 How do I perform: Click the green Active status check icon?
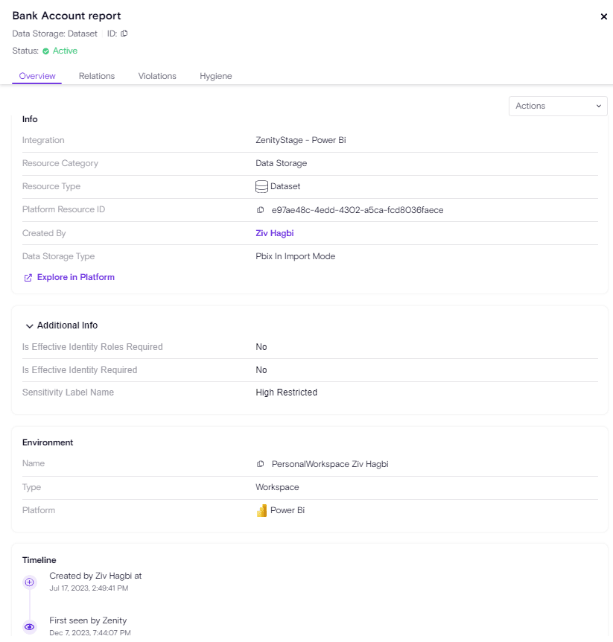point(46,51)
